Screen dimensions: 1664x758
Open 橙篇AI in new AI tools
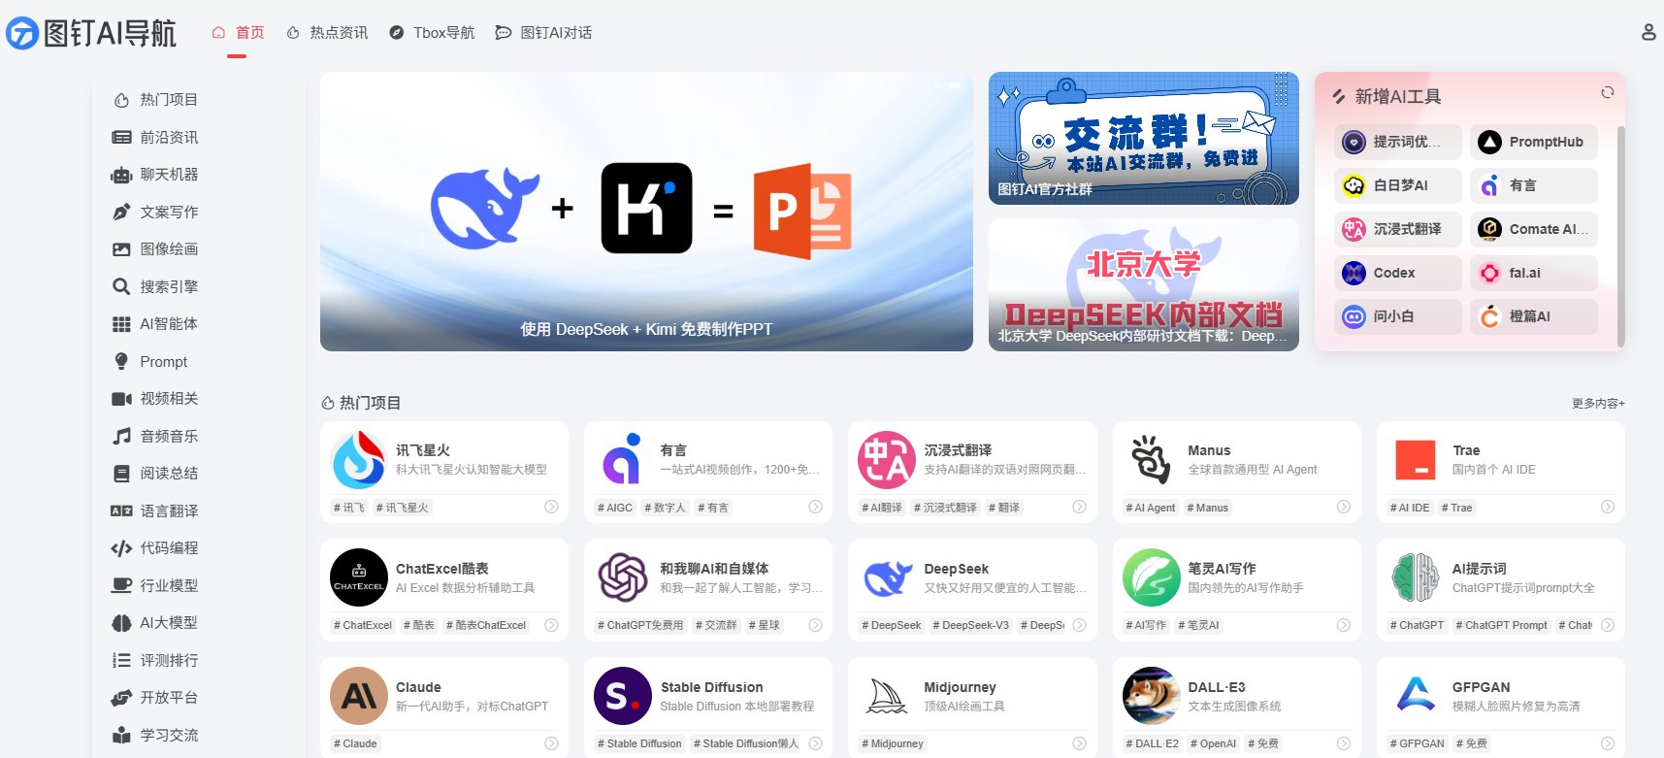(1533, 316)
